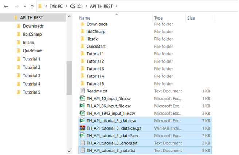Viewport: 239px width, 155px height.
Task: Click the Excel icon of TH_API_1942_input_file.csv
Action: coord(82,113)
